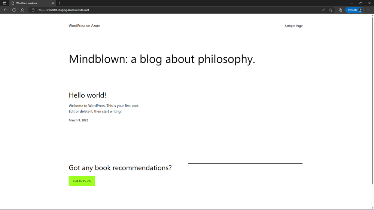Reload the page with the refresh icon
Image resolution: width=374 pixels, height=210 pixels.
coord(14,10)
